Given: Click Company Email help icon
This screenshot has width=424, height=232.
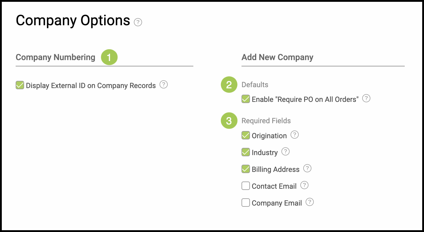Looking at the screenshot, I should tap(310, 202).
